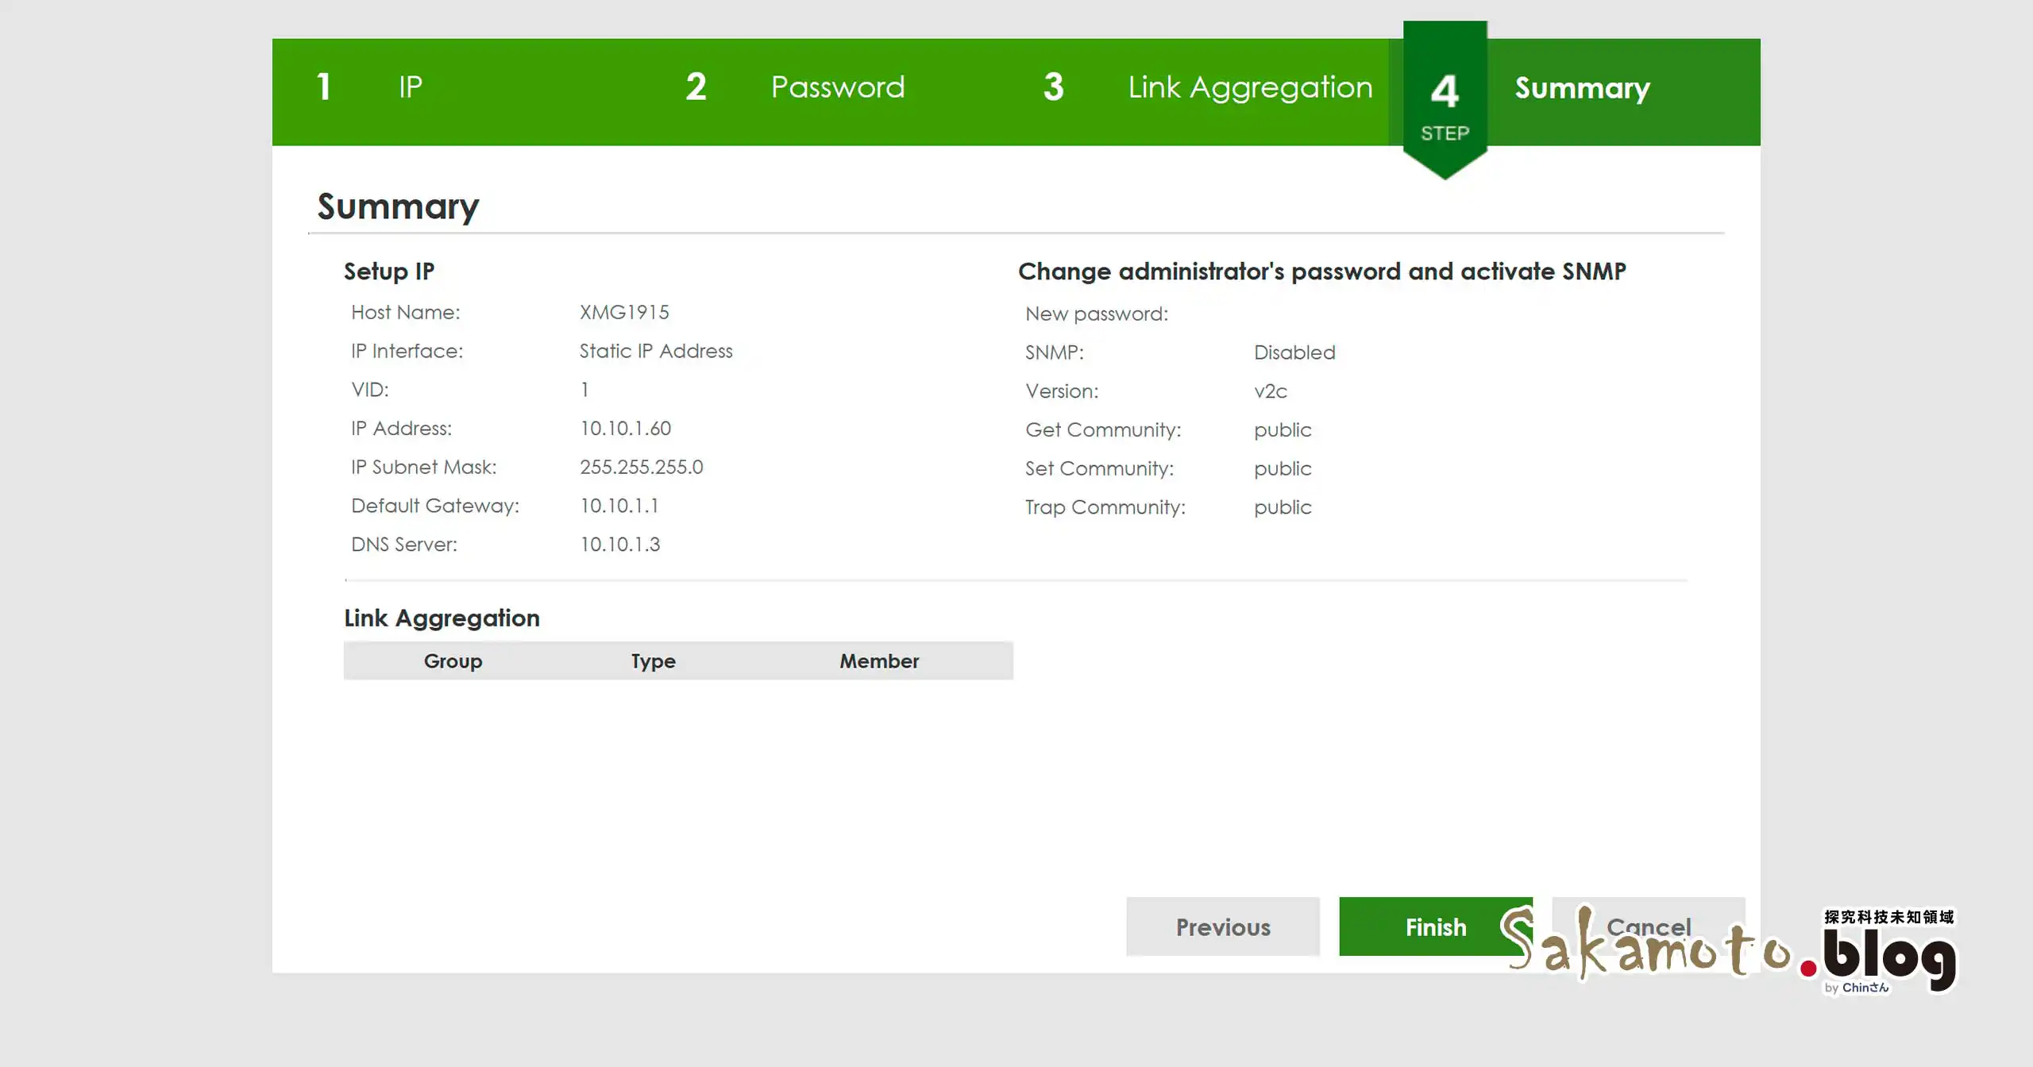Click the numbered badge for step 2
Image resolution: width=2033 pixels, height=1067 pixels.
point(696,87)
